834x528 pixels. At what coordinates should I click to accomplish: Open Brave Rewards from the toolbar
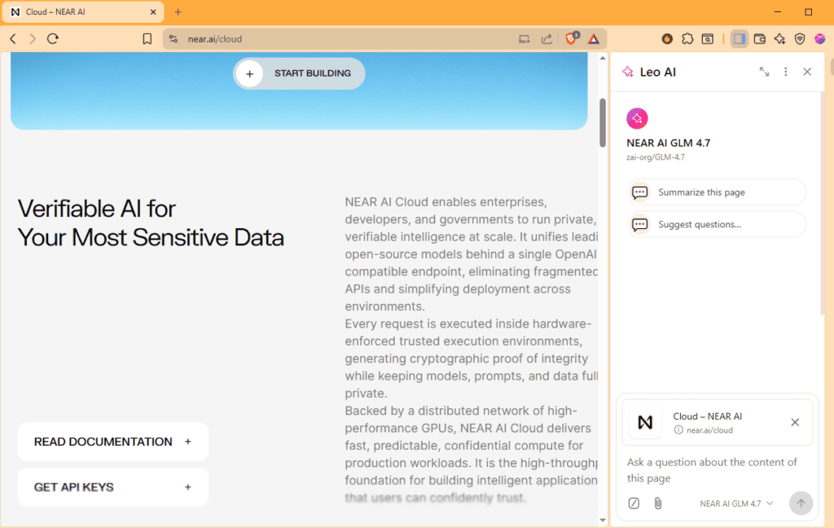point(665,38)
